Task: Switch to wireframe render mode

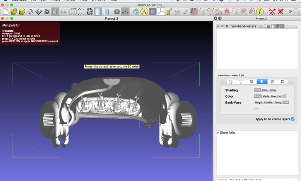Action: tap(89, 12)
